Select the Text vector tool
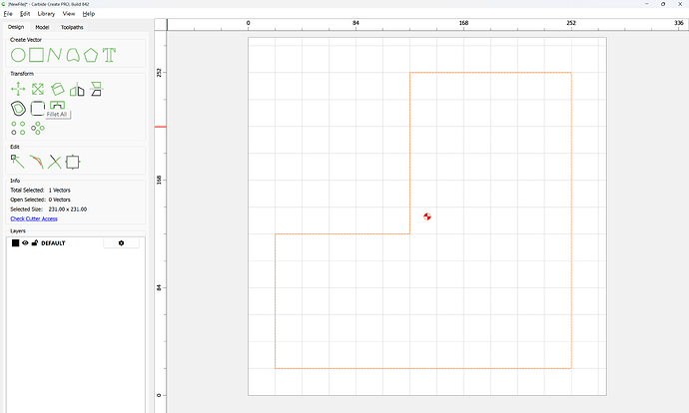The image size is (689, 413). tap(109, 55)
